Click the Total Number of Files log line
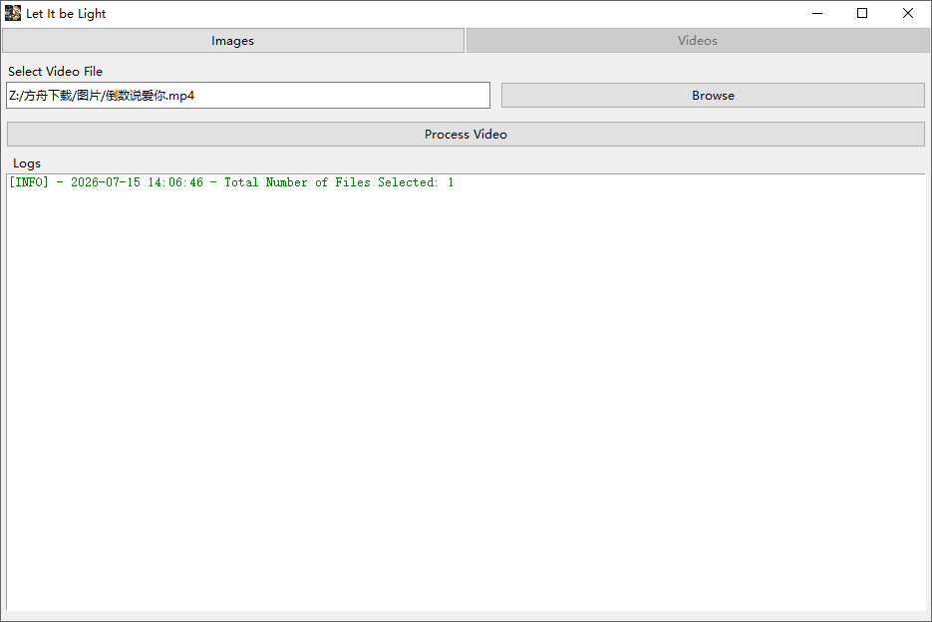Screen dimensions: 932x622 (231, 182)
